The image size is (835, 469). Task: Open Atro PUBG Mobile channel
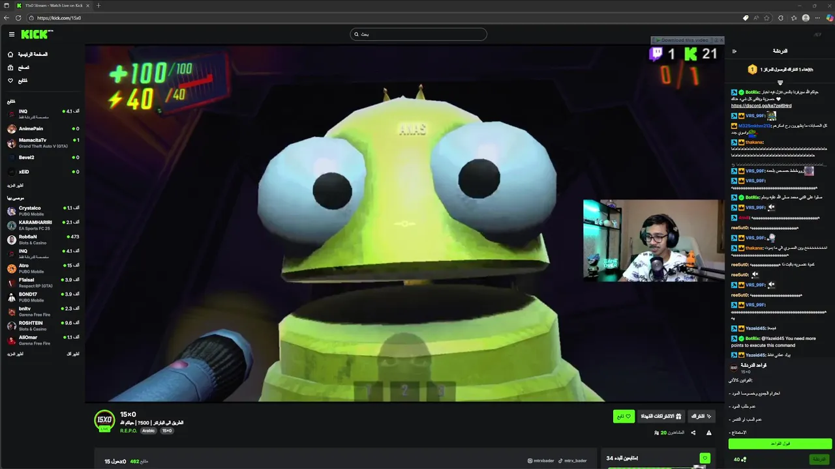coord(43,268)
